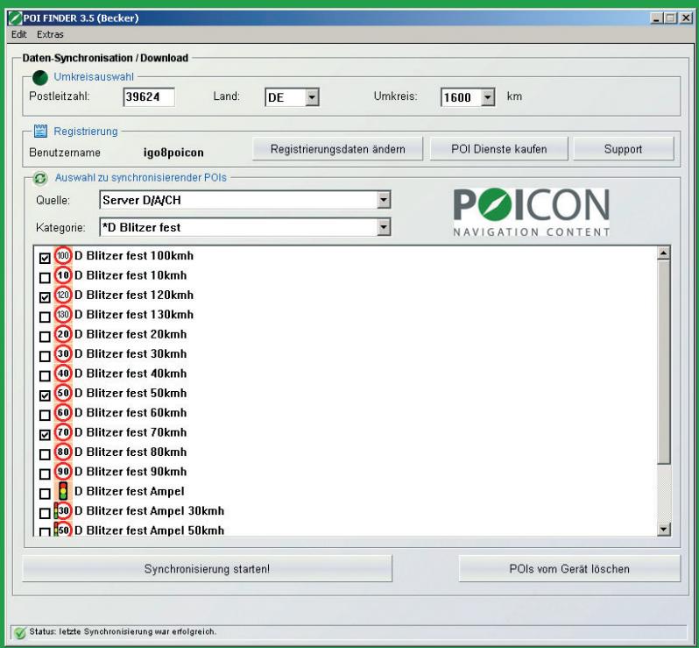Click the 40 speed sign icon
The width and height of the screenshot is (699, 648).
click(x=63, y=374)
